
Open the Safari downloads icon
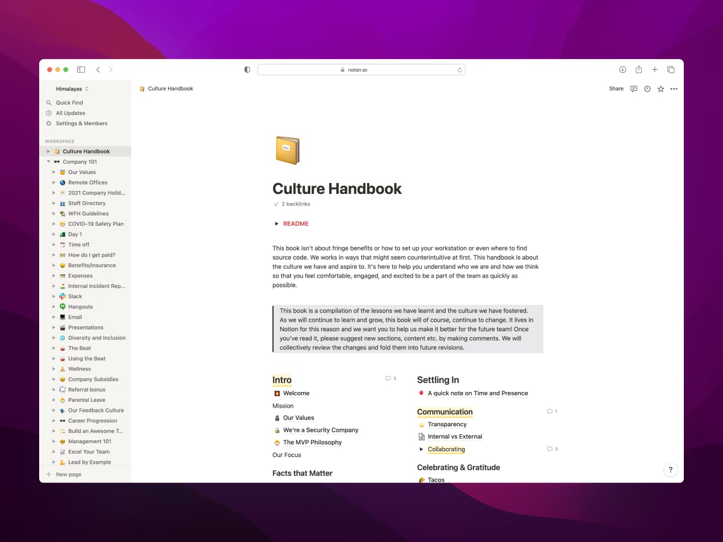(x=622, y=70)
